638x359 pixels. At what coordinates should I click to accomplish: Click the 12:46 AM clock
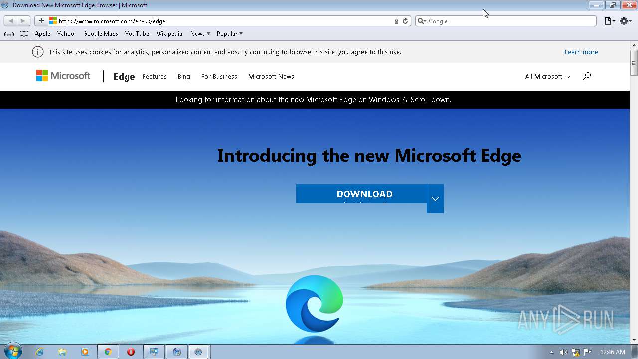pos(613,352)
